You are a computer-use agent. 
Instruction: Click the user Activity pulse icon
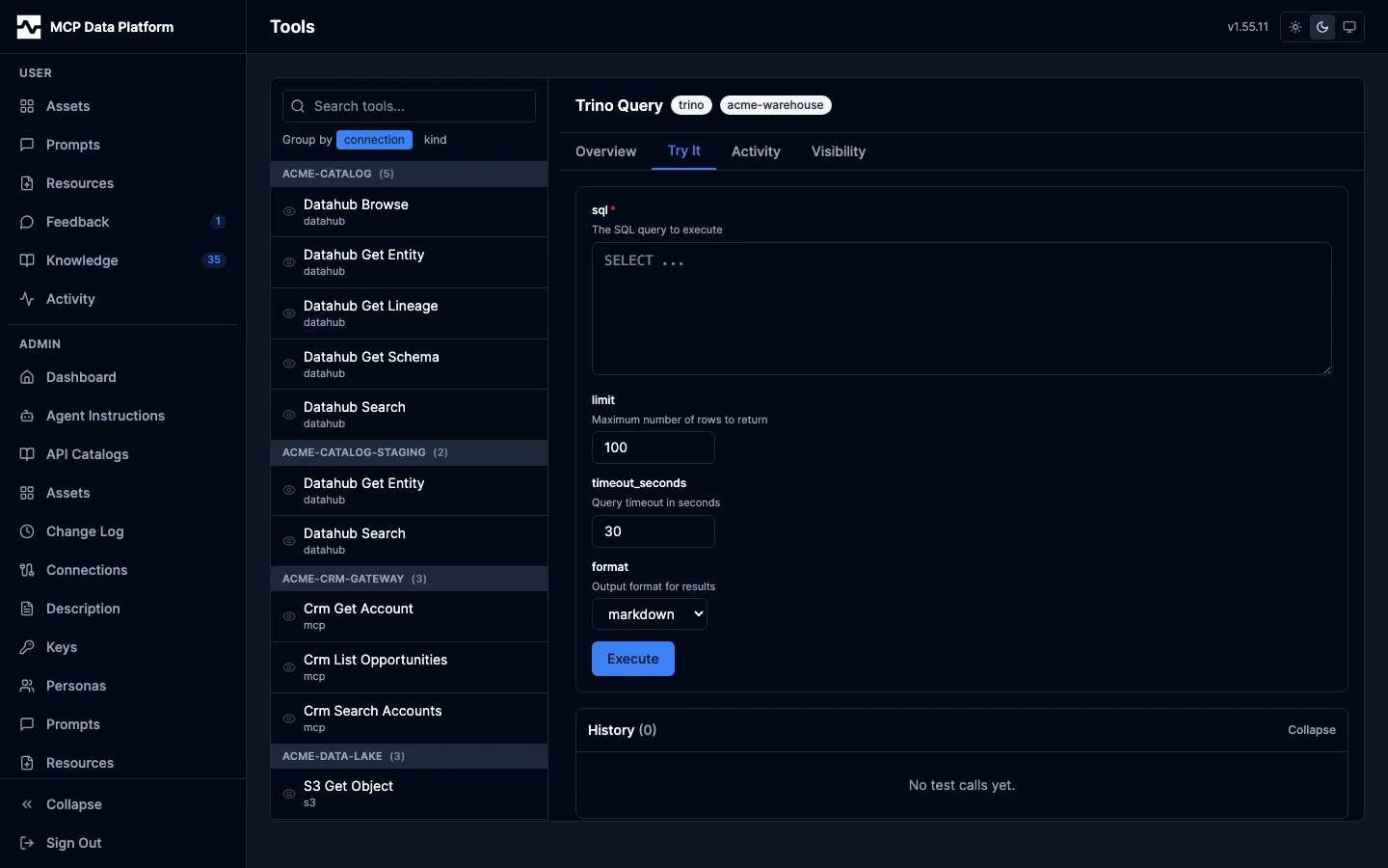[x=27, y=299]
